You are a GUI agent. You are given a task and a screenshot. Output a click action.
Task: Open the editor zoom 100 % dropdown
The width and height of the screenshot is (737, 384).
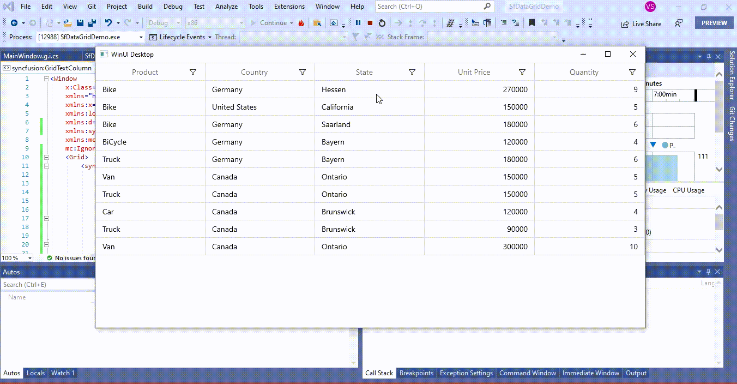[16, 258]
